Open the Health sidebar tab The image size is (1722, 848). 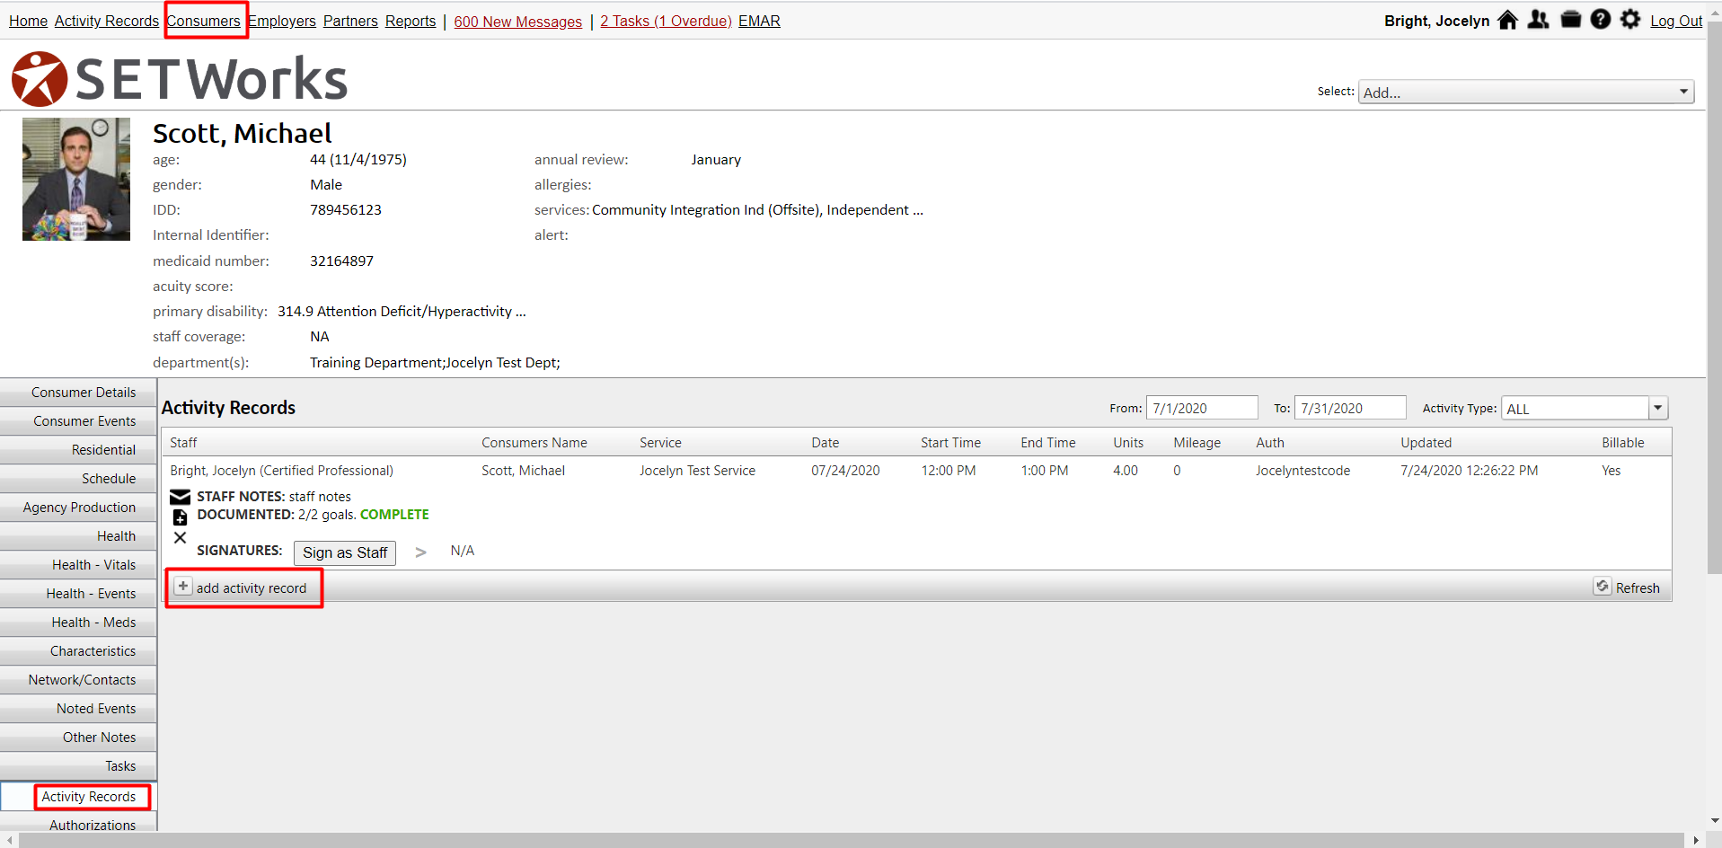coord(78,536)
